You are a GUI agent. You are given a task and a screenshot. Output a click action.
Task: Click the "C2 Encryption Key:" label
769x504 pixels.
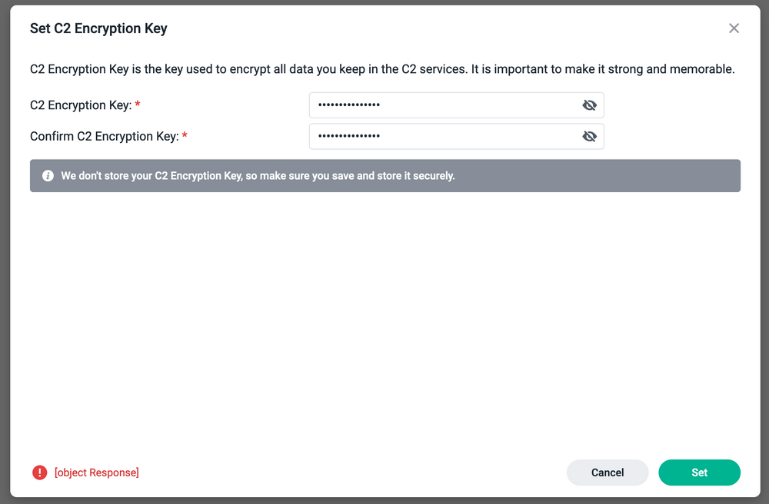(x=81, y=105)
